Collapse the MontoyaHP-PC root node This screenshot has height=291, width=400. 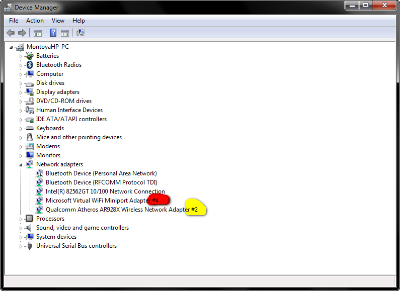11,47
